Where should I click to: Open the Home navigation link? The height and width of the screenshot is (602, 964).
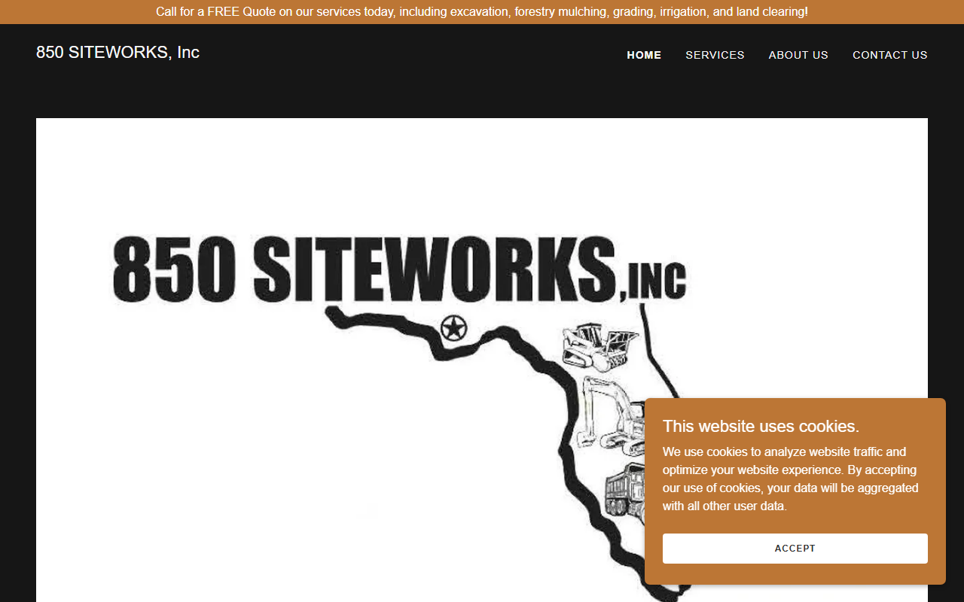644,55
